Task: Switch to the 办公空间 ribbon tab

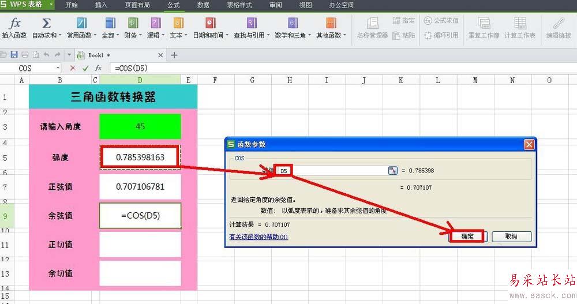Action: [341, 5]
